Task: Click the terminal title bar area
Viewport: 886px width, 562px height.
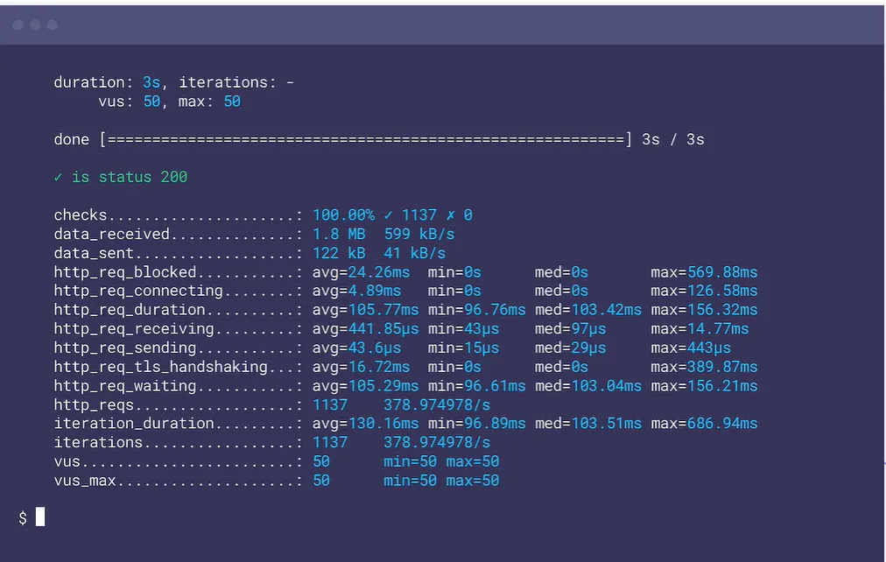Action: pyautogui.click(x=438, y=25)
